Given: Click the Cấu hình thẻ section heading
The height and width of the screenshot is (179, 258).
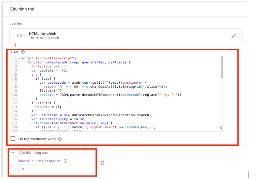Looking at the screenshot, I should click(x=22, y=9).
